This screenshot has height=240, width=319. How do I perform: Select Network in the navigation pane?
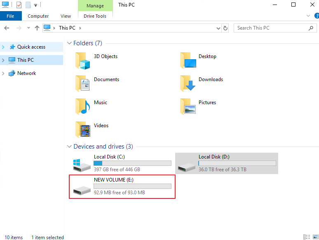coord(26,73)
